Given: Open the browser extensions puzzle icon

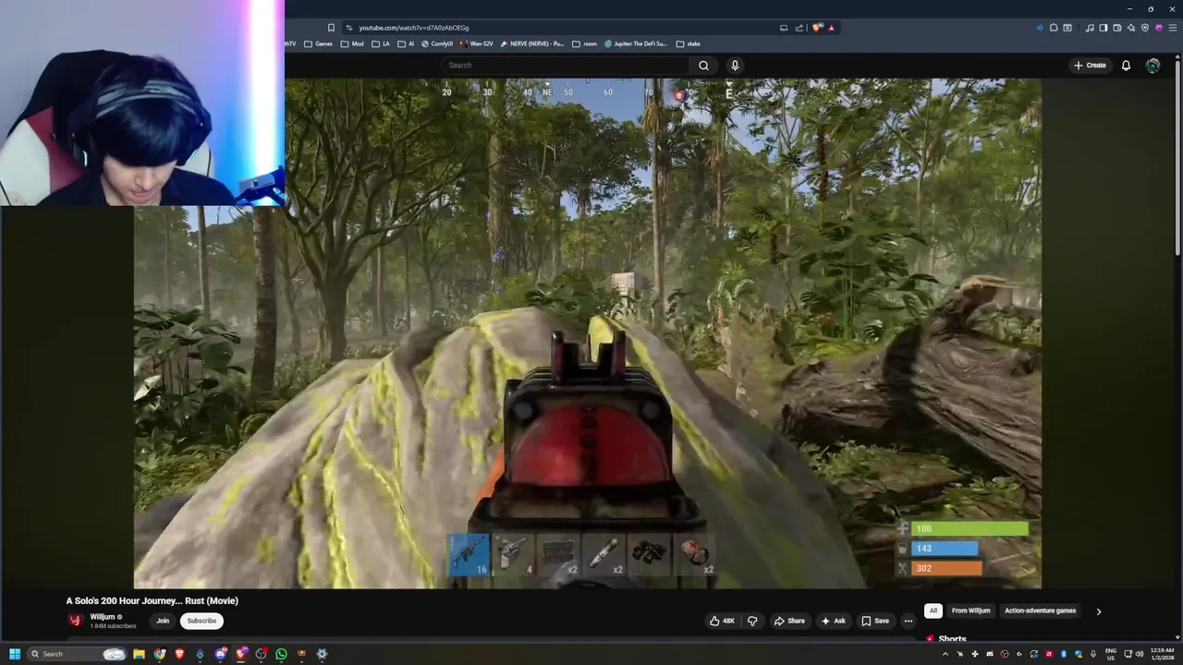Looking at the screenshot, I should (x=1054, y=28).
